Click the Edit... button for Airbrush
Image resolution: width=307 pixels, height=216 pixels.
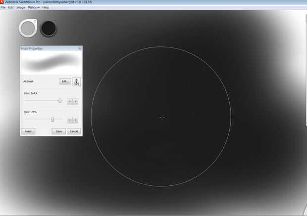pyautogui.click(x=65, y=82)
